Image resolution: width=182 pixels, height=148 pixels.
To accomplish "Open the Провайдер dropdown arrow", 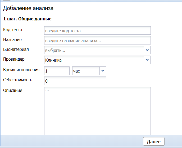I will 147,60.
